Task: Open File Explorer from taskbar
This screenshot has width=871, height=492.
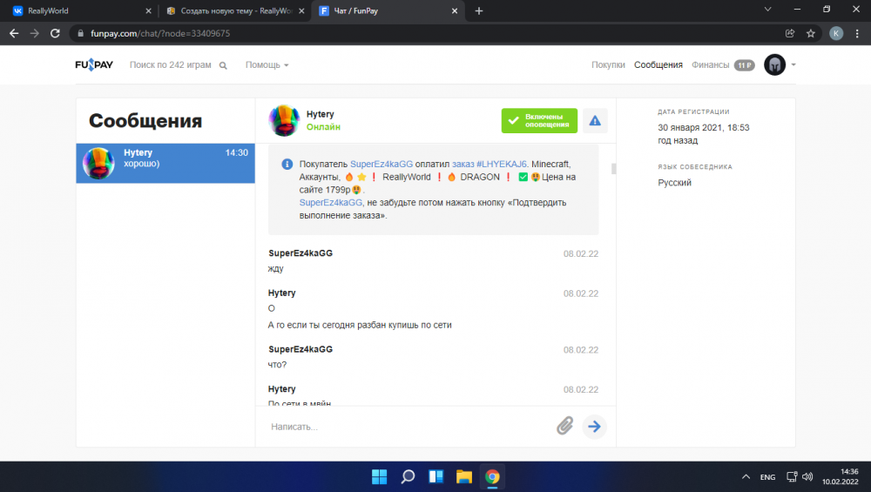Action: [x=464, y=476]
